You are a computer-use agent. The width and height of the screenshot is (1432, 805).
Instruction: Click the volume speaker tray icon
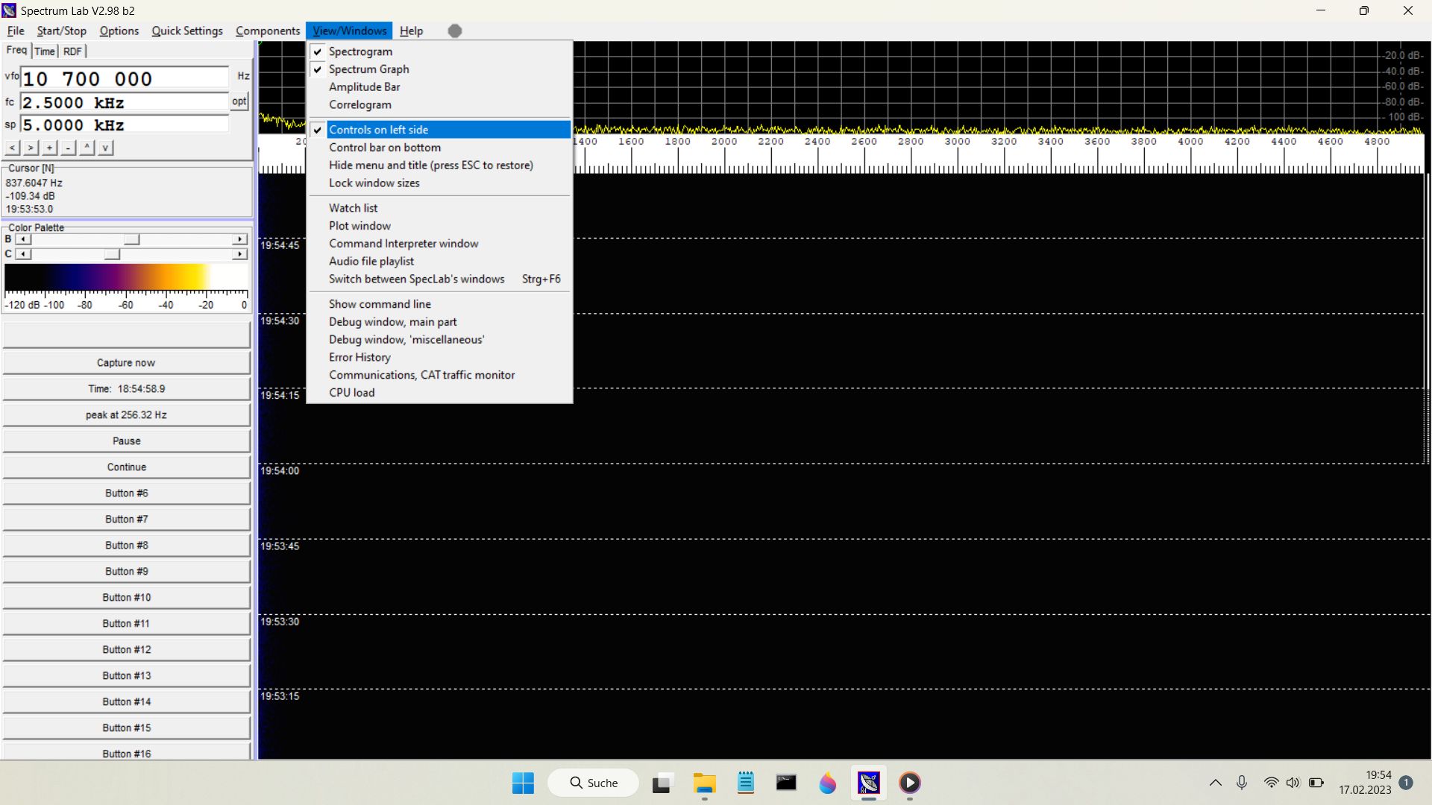pyautogui.click(x=1293, y=783)
